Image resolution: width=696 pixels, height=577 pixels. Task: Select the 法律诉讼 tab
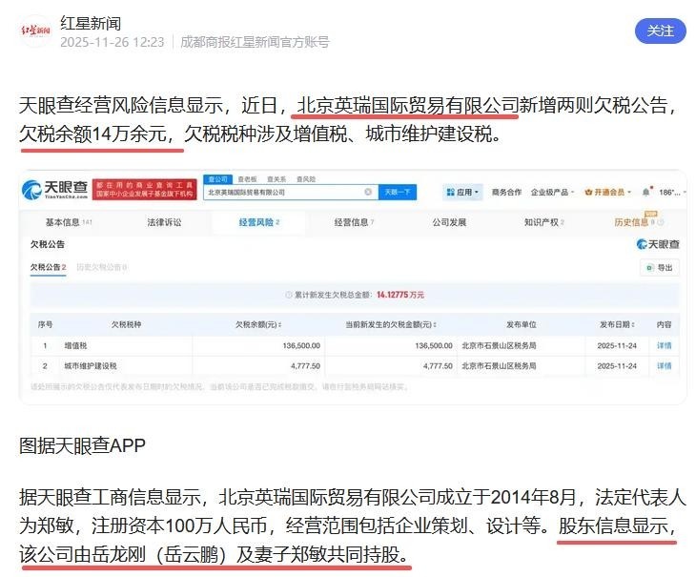coord(164,222)
